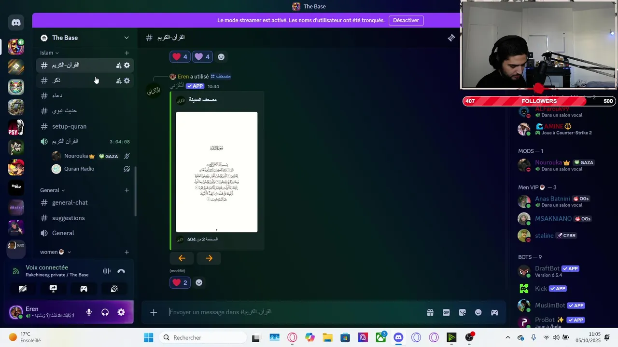The image size is (618, 347).
Task: Collapse the General category
Action: 53,190
